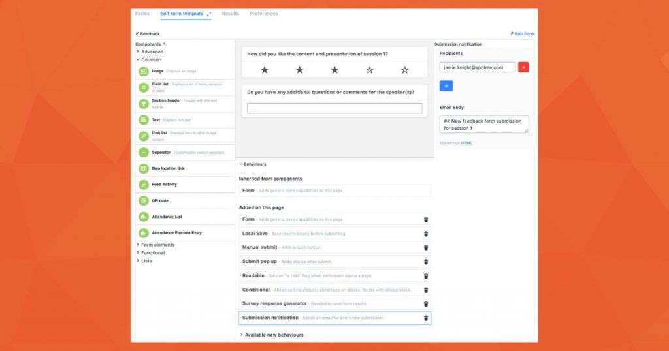The width and height of the screenshot is (669, 351).
Task: Delete the Submission notification behaviour
Action: (426, 318)
